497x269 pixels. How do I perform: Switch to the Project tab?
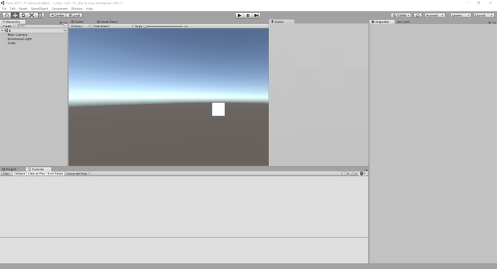point(9,169)
